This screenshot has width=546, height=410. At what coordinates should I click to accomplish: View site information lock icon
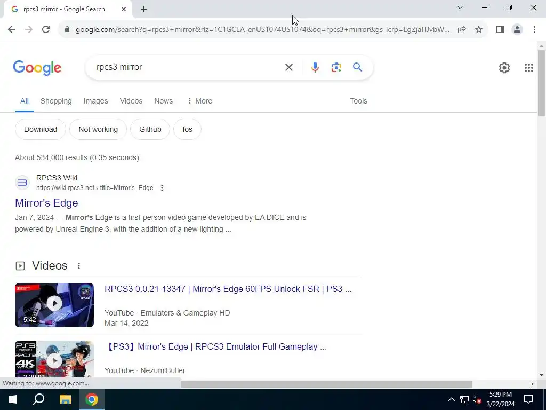click(x=67, y=30)
